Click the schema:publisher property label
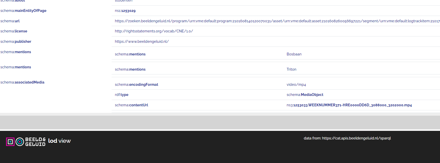This screenshot has height=163, width=440. [x=16, y=42]
